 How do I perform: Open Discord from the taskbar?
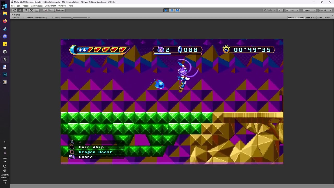click(x=5, y=37)
